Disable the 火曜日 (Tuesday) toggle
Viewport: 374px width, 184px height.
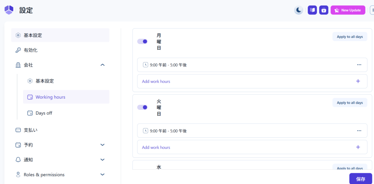pyautogui.click(x=142, y=107)
